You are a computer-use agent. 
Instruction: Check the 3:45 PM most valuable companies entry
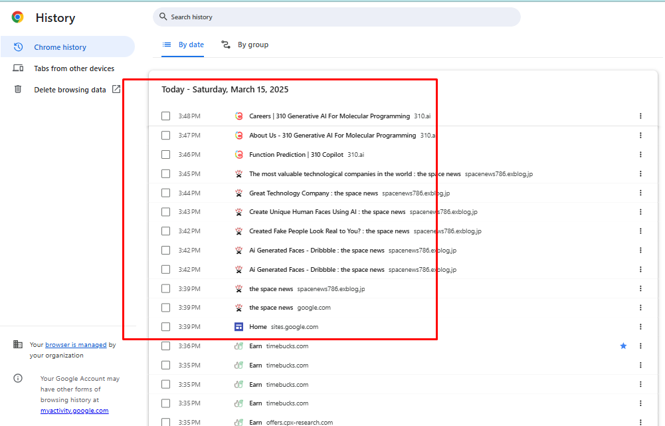(166, 173)
